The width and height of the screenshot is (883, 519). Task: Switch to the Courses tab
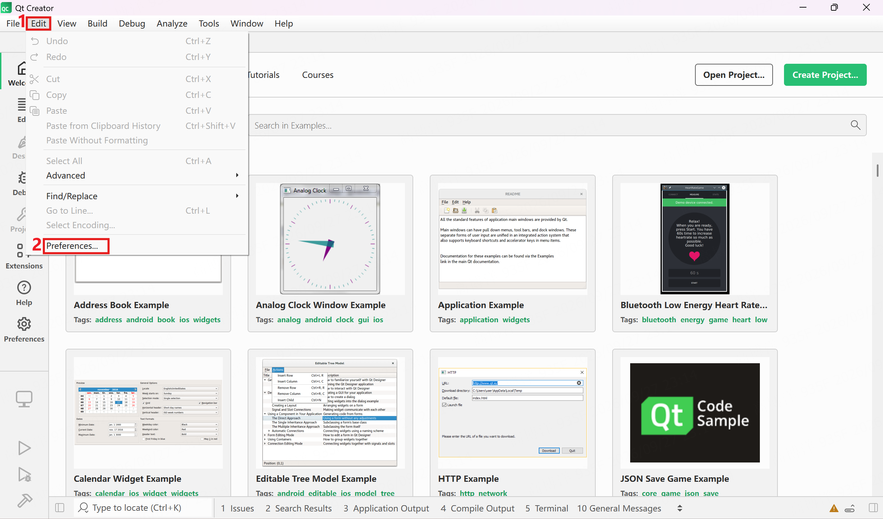point(318,75)
